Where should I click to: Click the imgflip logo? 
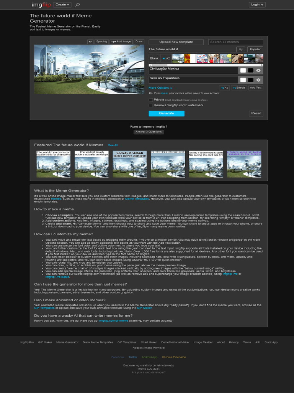pyautogui.click(x=41, y=5)
